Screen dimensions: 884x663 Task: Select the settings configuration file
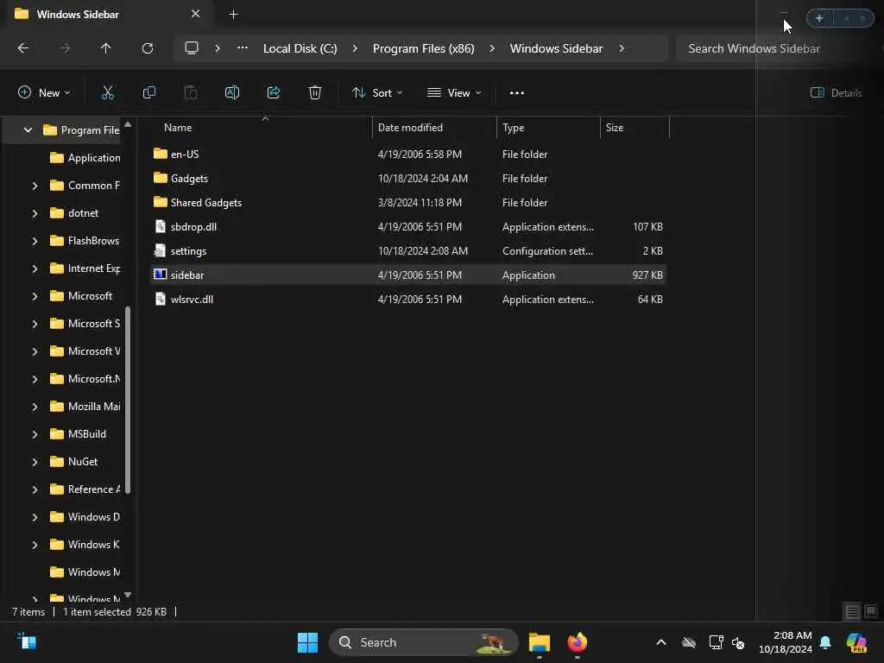pyautogui.click(x=408, y=251)
